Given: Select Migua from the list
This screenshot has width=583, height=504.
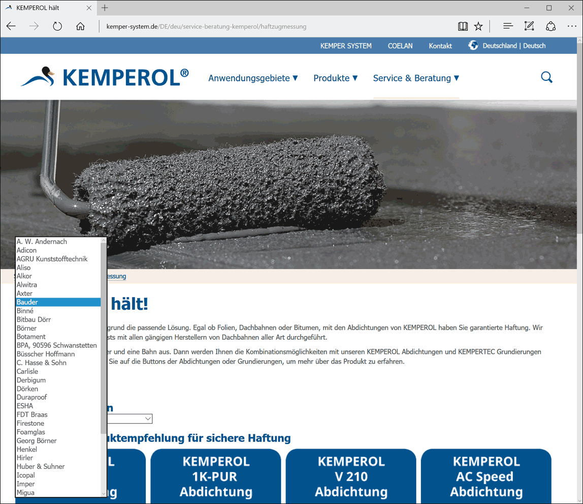Looking at the screenshot, I should click(x=58, y=492).
